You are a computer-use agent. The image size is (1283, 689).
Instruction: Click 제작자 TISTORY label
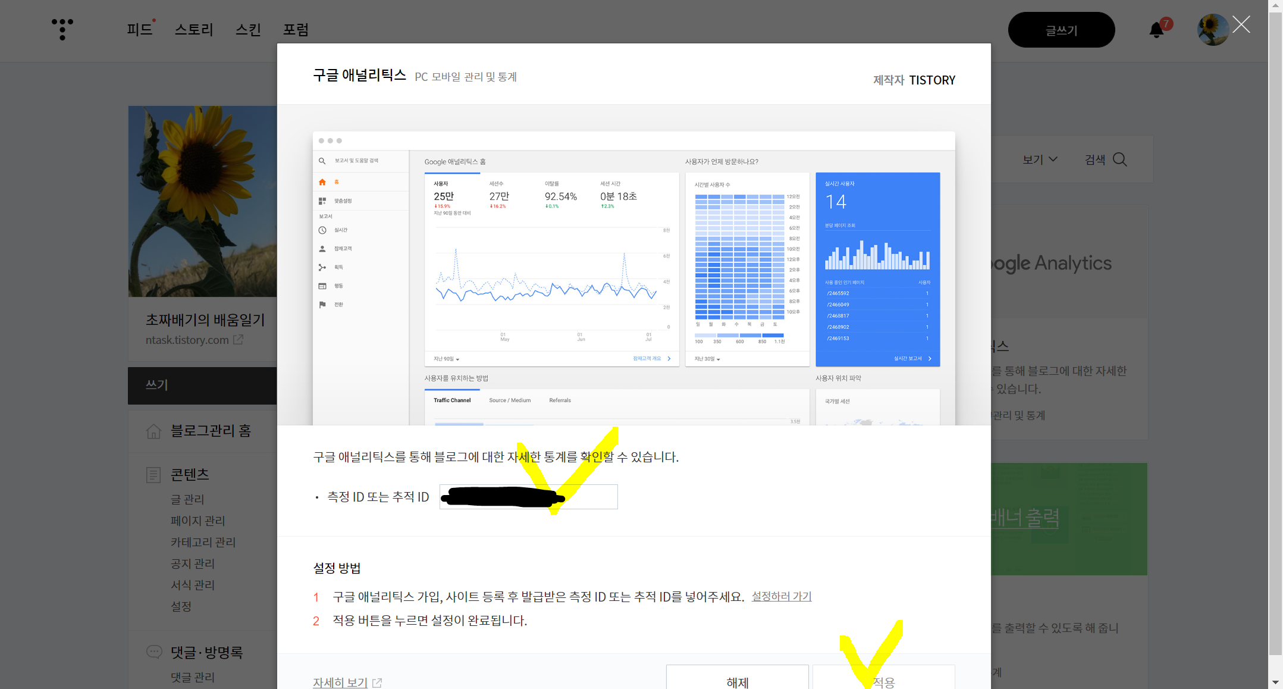(914, 80)
